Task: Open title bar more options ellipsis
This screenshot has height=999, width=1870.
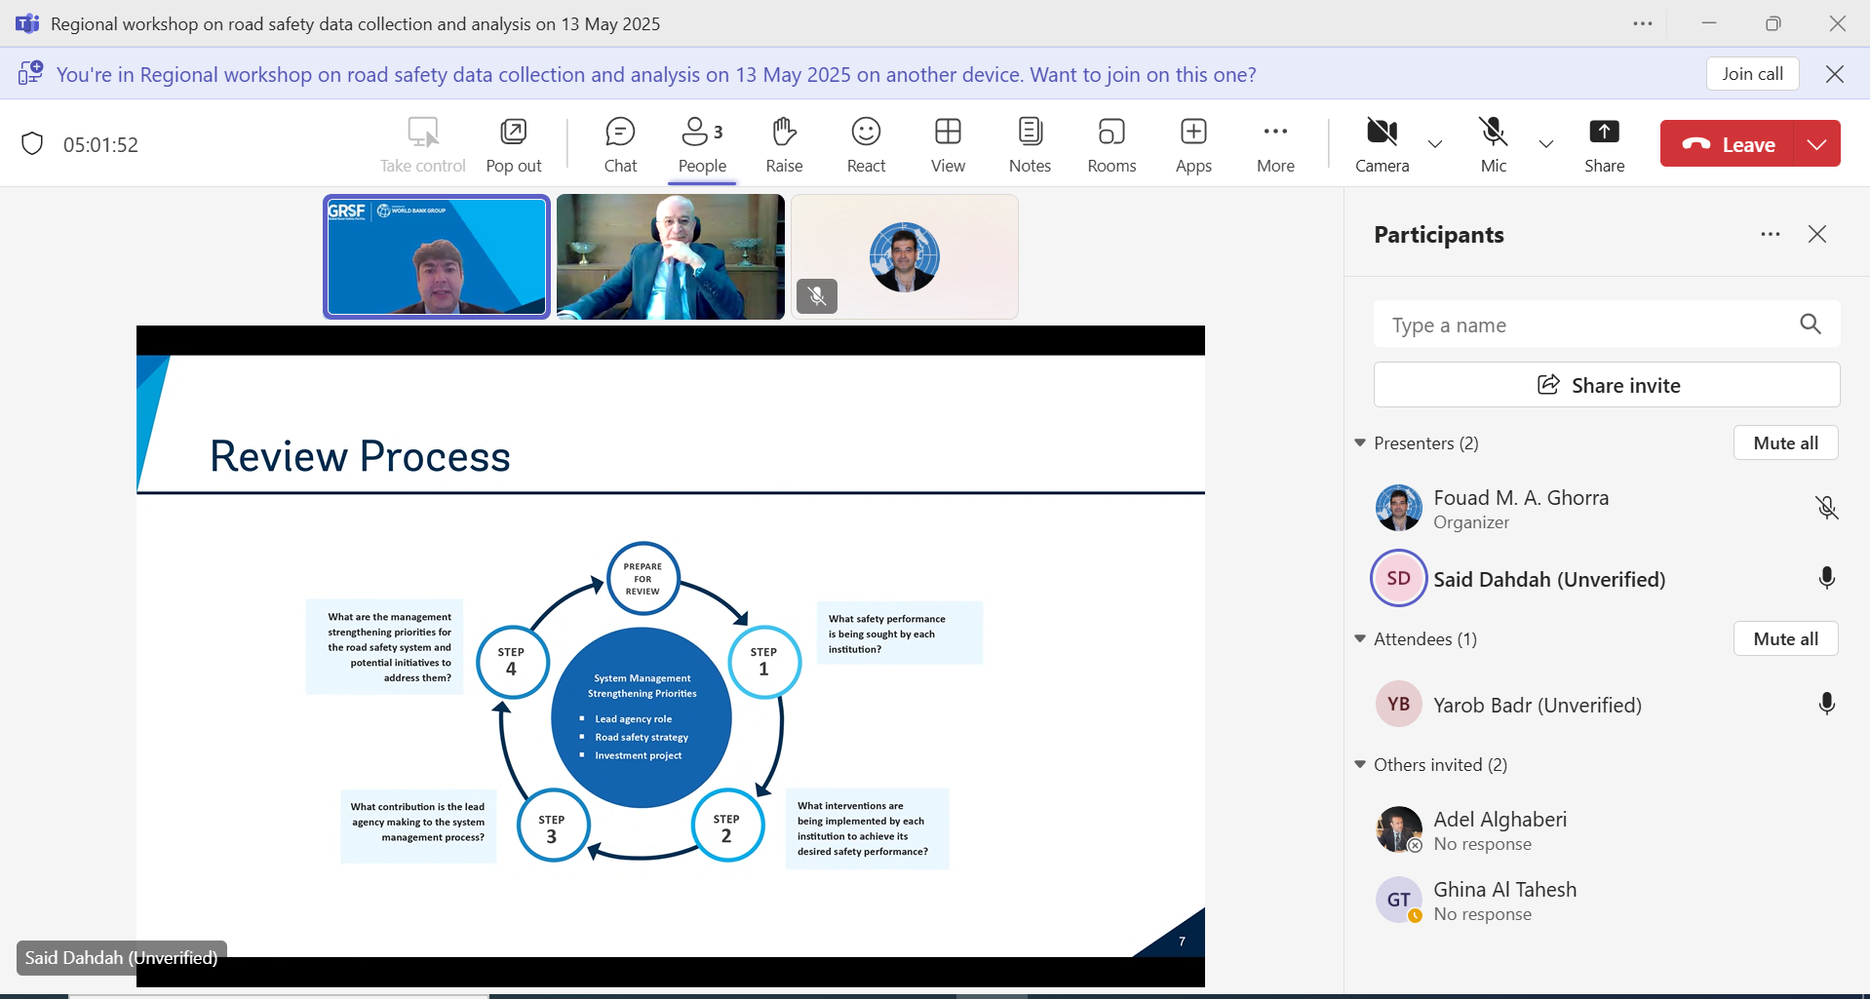Action: (x=1643, y=23)
